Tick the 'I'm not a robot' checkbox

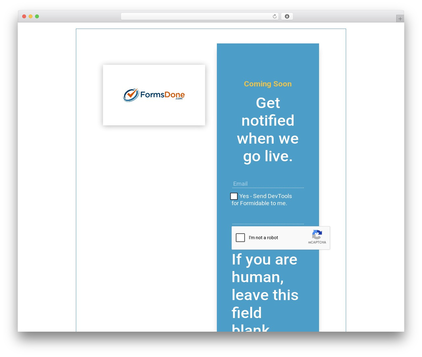pos(240,237)
